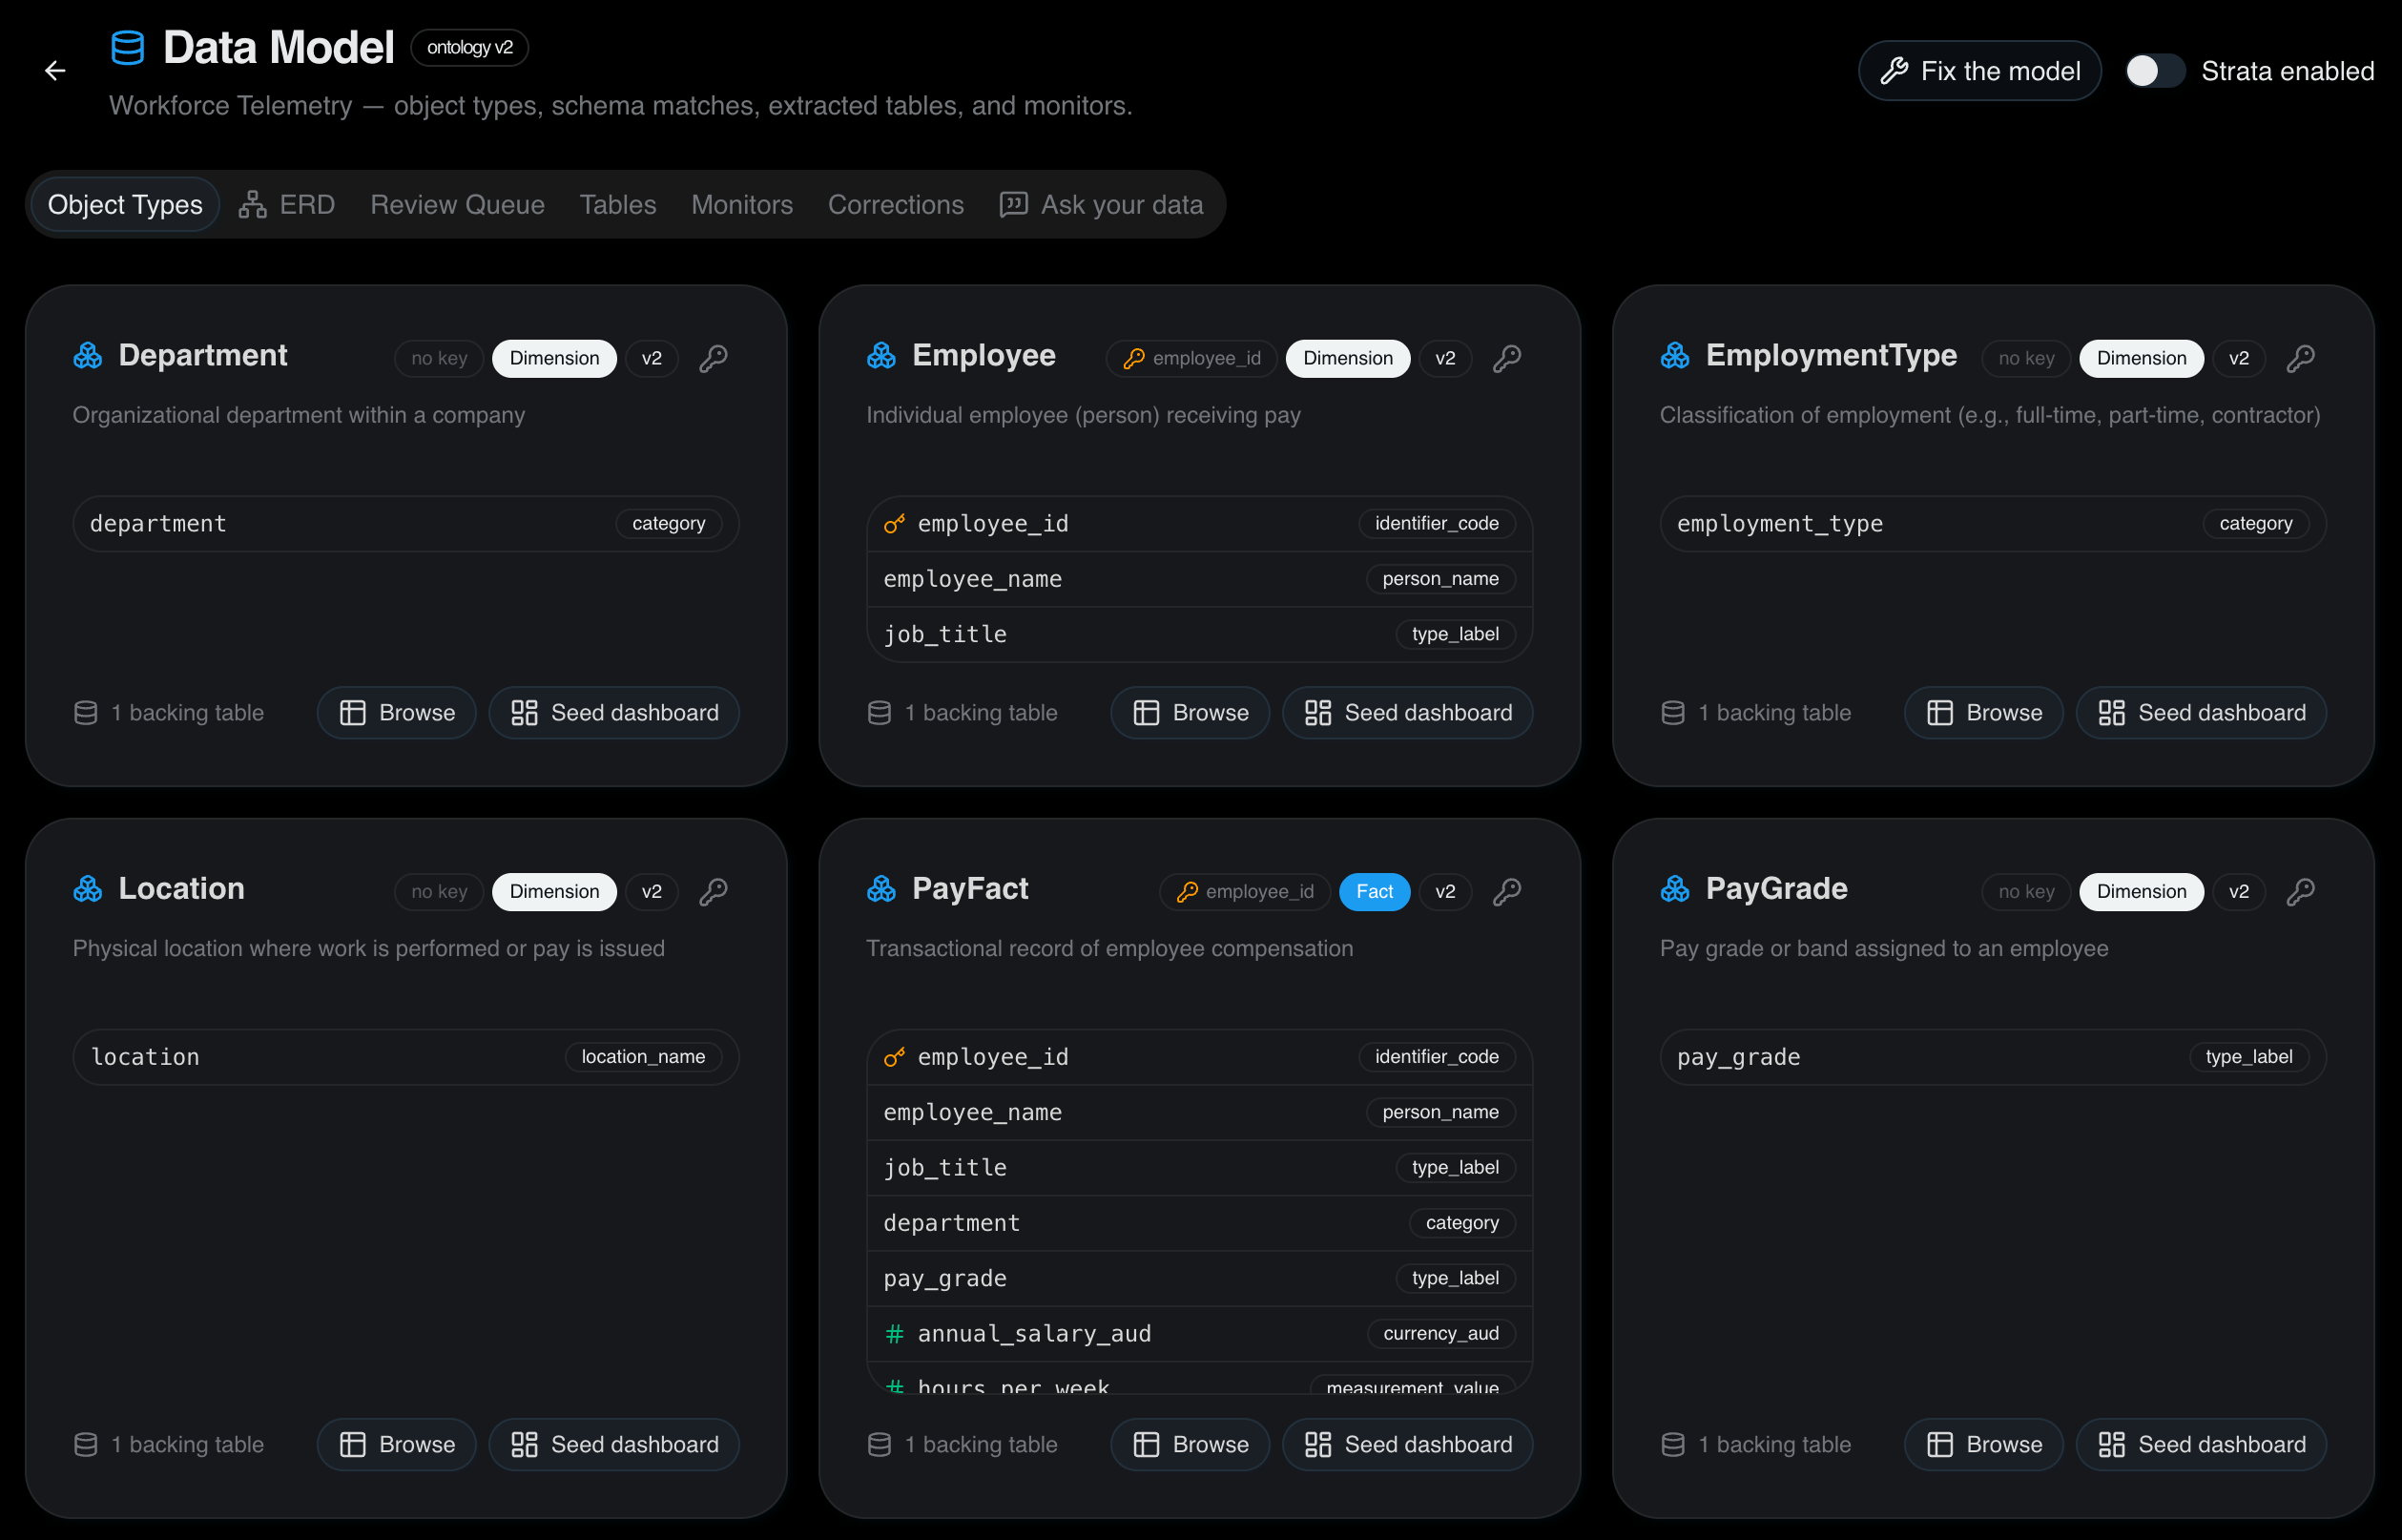Toggle the Strata enabled switch
The image size is (2402, 1540).
point(2153,71)
